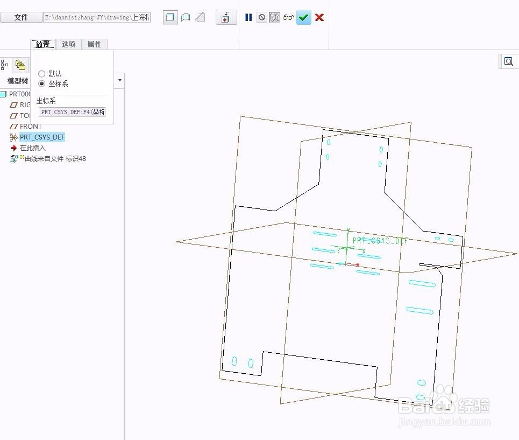Open the 属性 properties tab
Viewport: 519px width, 440px height.
tap(94, 44)
